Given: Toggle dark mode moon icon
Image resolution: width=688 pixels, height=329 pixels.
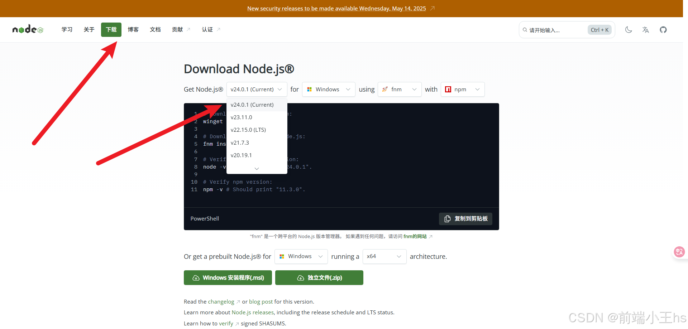Looking at the screenshot, I should click(629, 30).
